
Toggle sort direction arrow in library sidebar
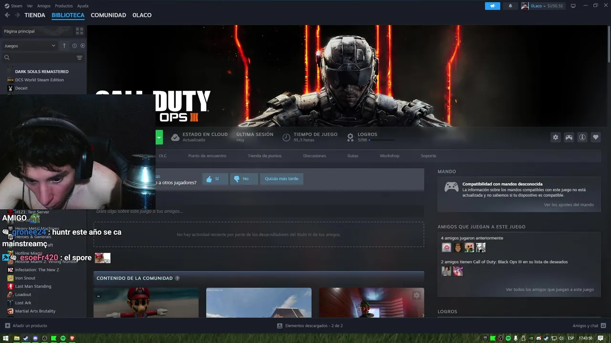[x=64, y=46]
